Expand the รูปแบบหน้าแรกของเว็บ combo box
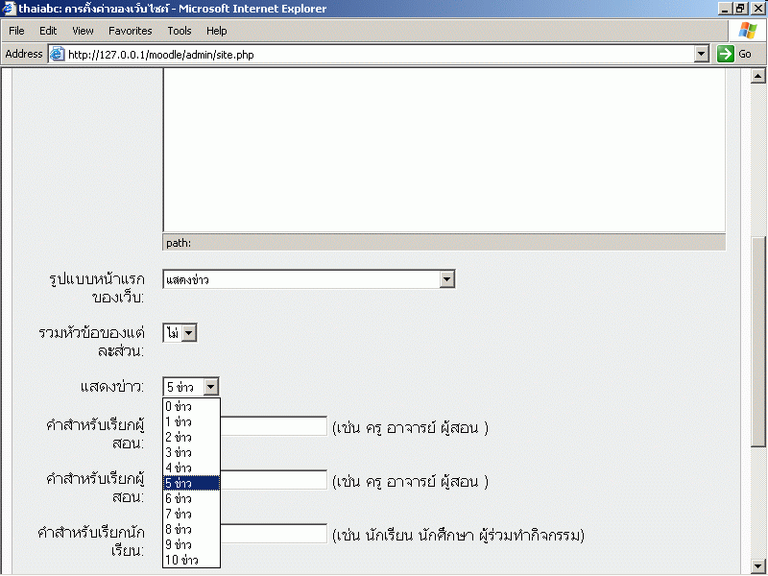Image resolution: width=768 pixels, height=576 pixels. click(446, 279)
